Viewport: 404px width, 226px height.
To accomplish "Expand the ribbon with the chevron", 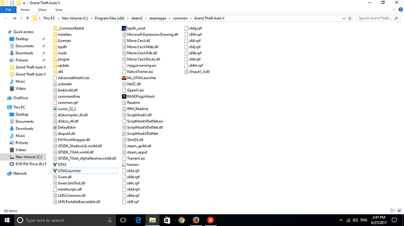I will [x=394, y=10].
